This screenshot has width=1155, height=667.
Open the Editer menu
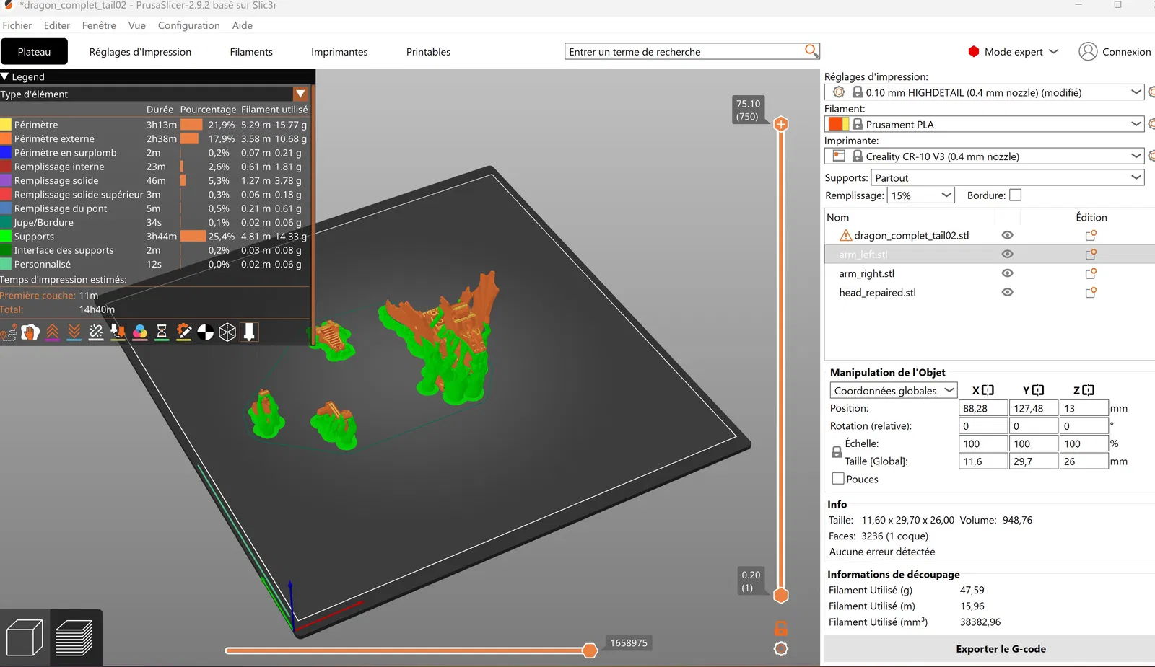click(x=57, y=25)
